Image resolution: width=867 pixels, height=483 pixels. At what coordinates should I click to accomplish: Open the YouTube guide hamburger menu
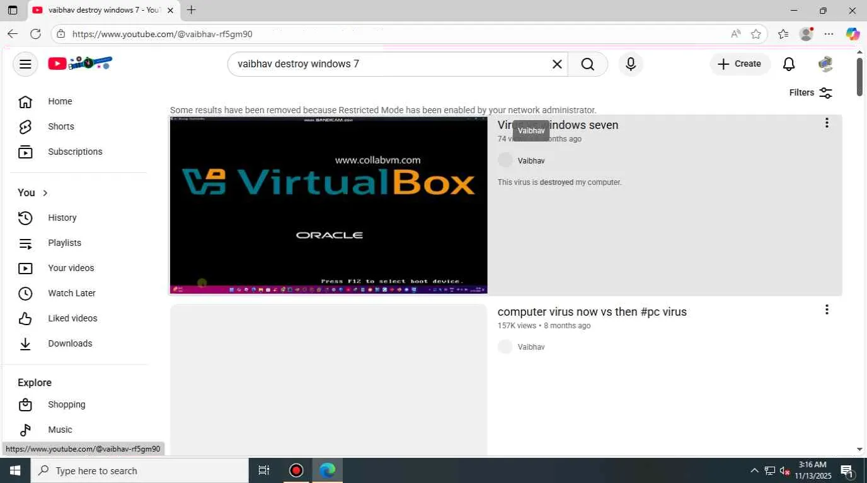(25, 64)
